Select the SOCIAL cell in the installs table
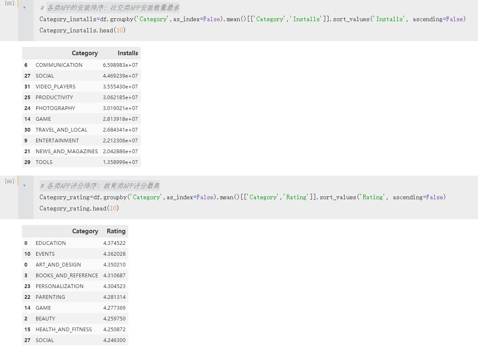The image size is (478, 347). click(45, 76)
